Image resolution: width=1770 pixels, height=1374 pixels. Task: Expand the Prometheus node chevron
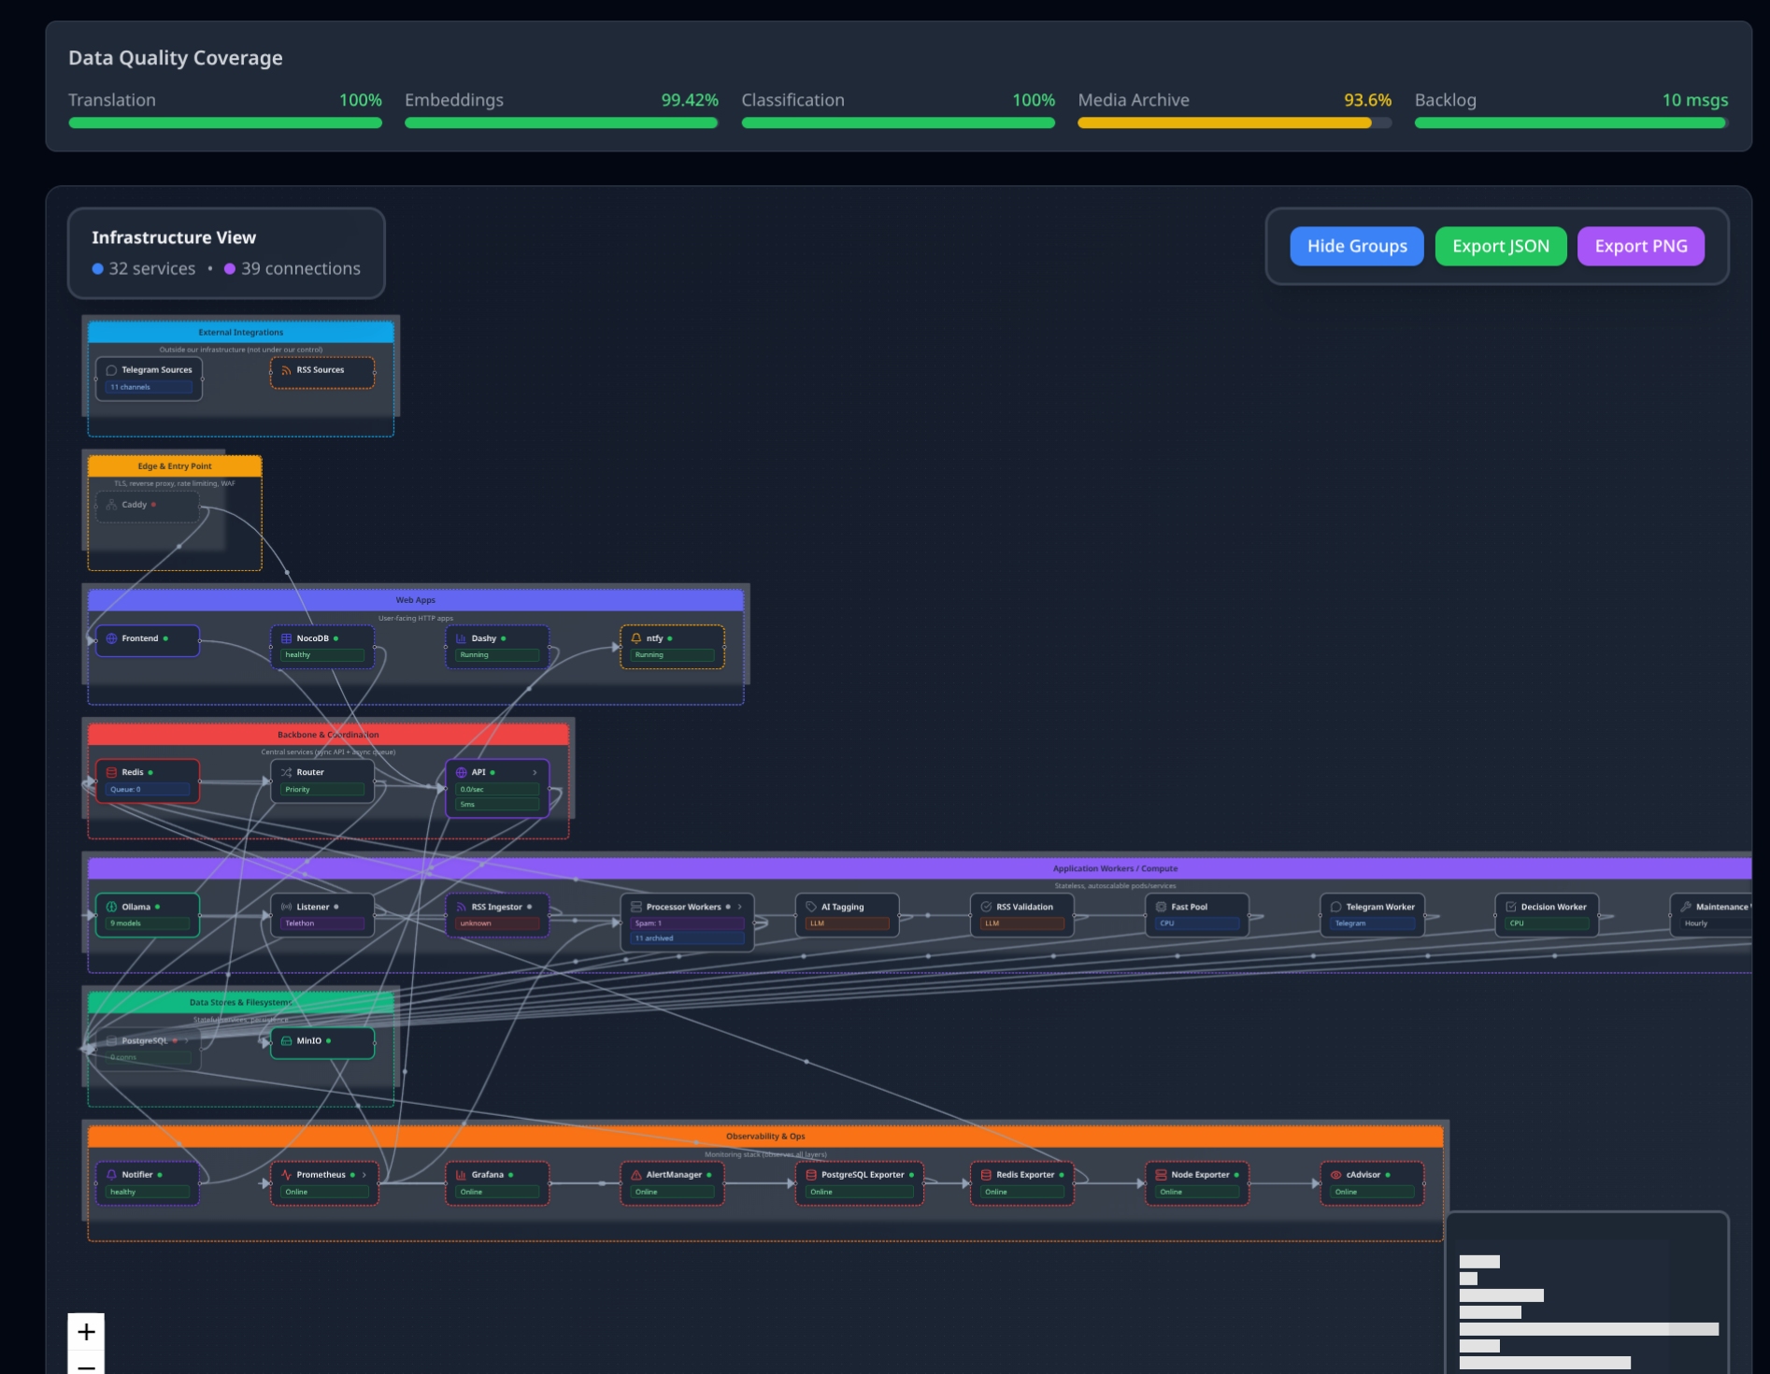tap(364, 1175)
